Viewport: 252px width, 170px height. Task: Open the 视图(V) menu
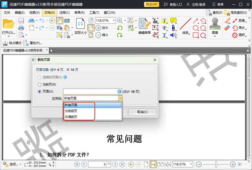tap(34, 12)
